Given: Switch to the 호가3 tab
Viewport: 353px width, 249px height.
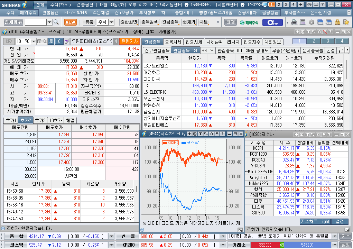Looking at the screenshot, I should tap(40, 120).
